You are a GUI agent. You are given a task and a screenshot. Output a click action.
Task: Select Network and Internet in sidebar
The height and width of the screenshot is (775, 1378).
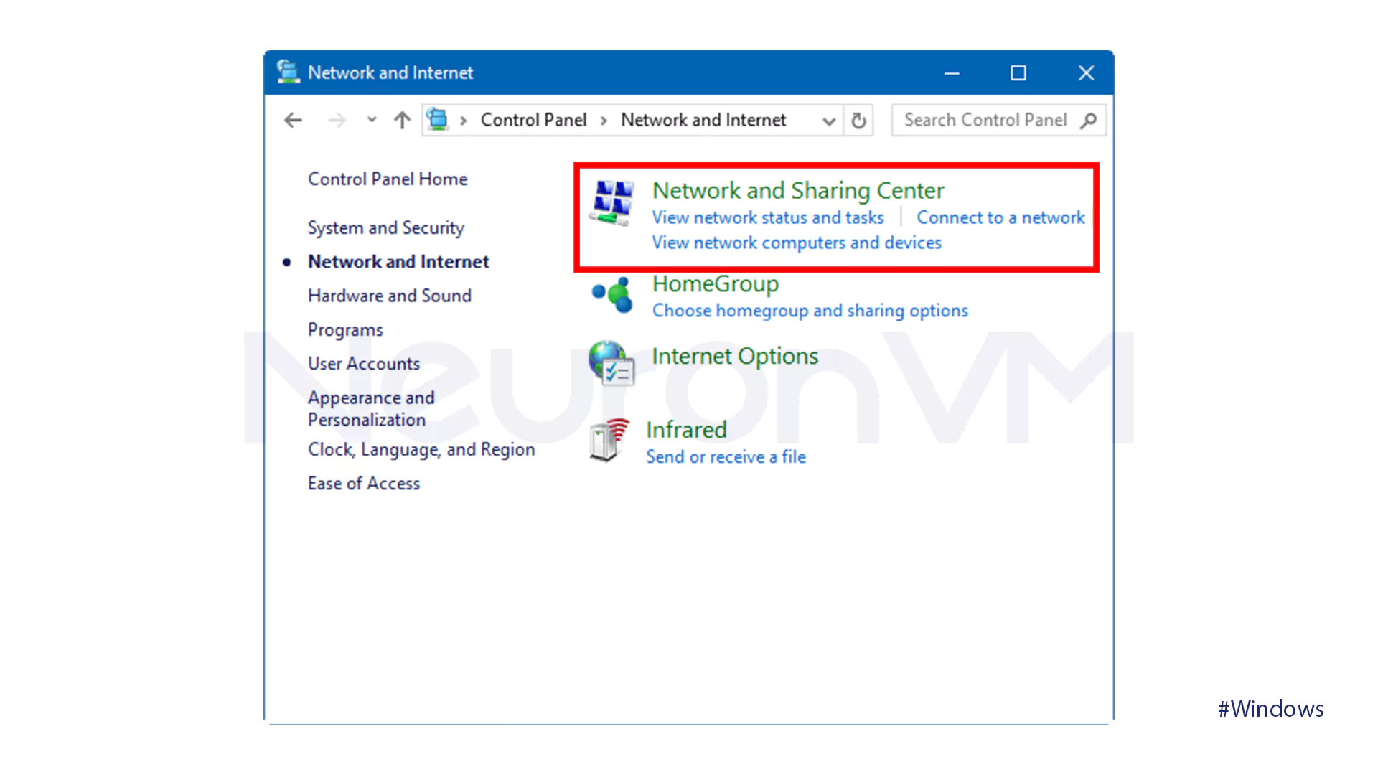coord(398,262)
